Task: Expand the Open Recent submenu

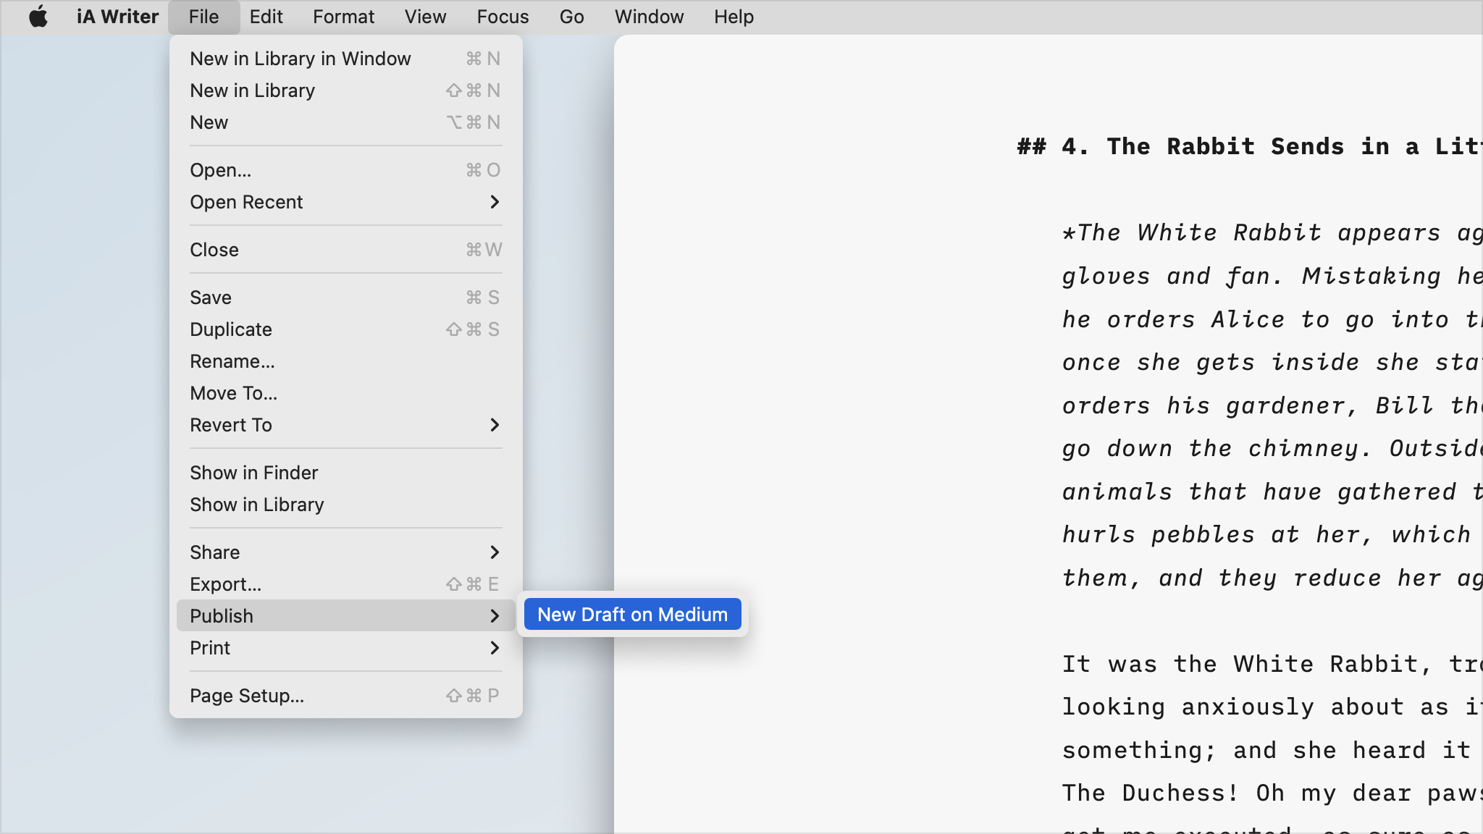Action: click(345, 202)
